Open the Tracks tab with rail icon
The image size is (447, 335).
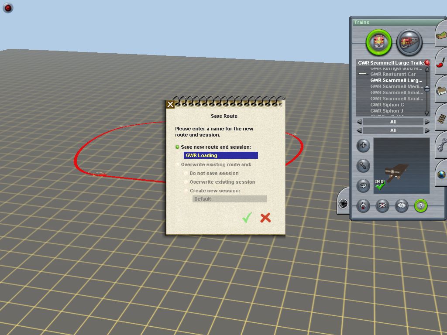pyautogui.click(x=441, y=118)
